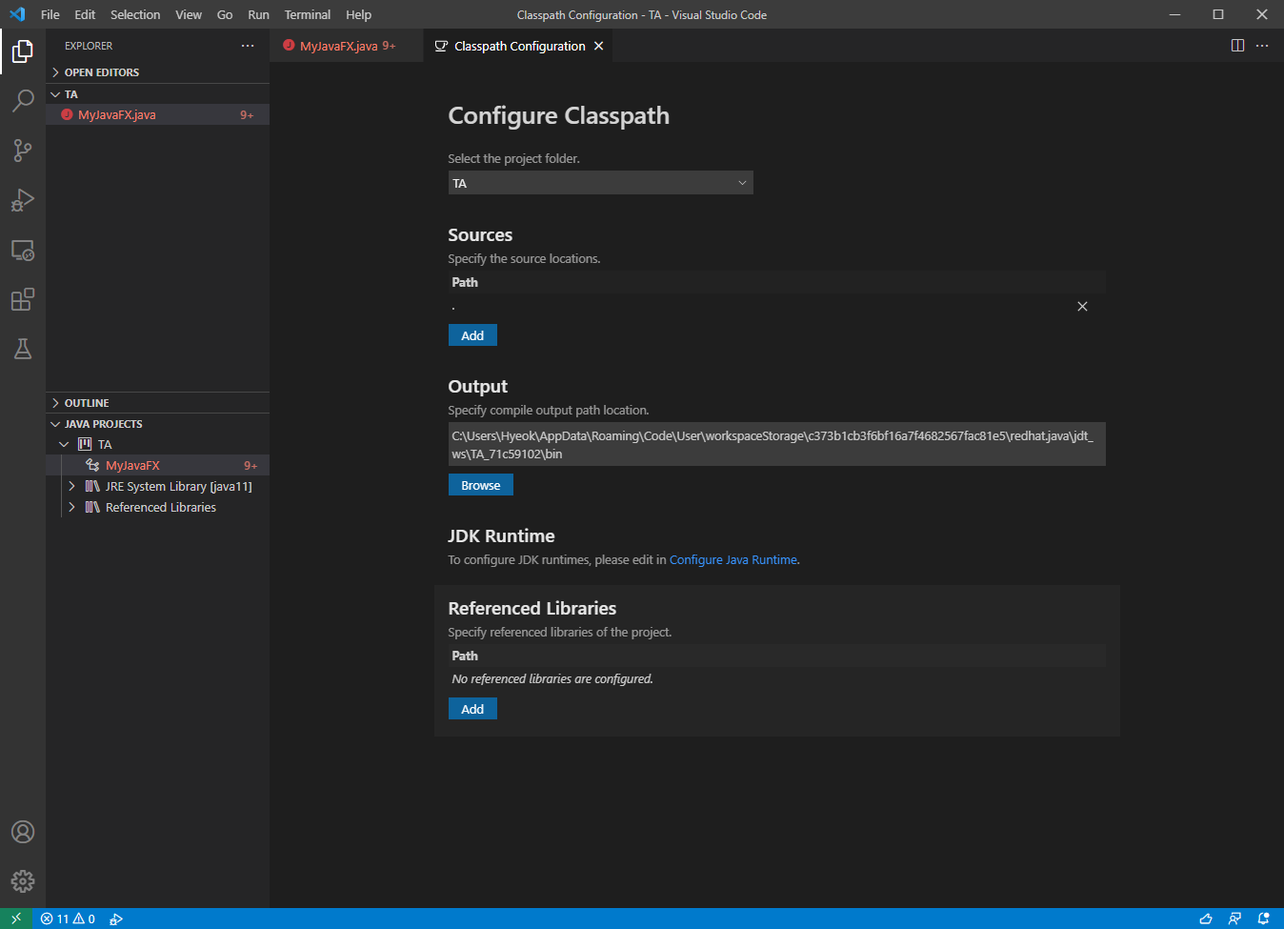Open the View menu
This screenshot has height=929, width=1284.
click(189, 14)
